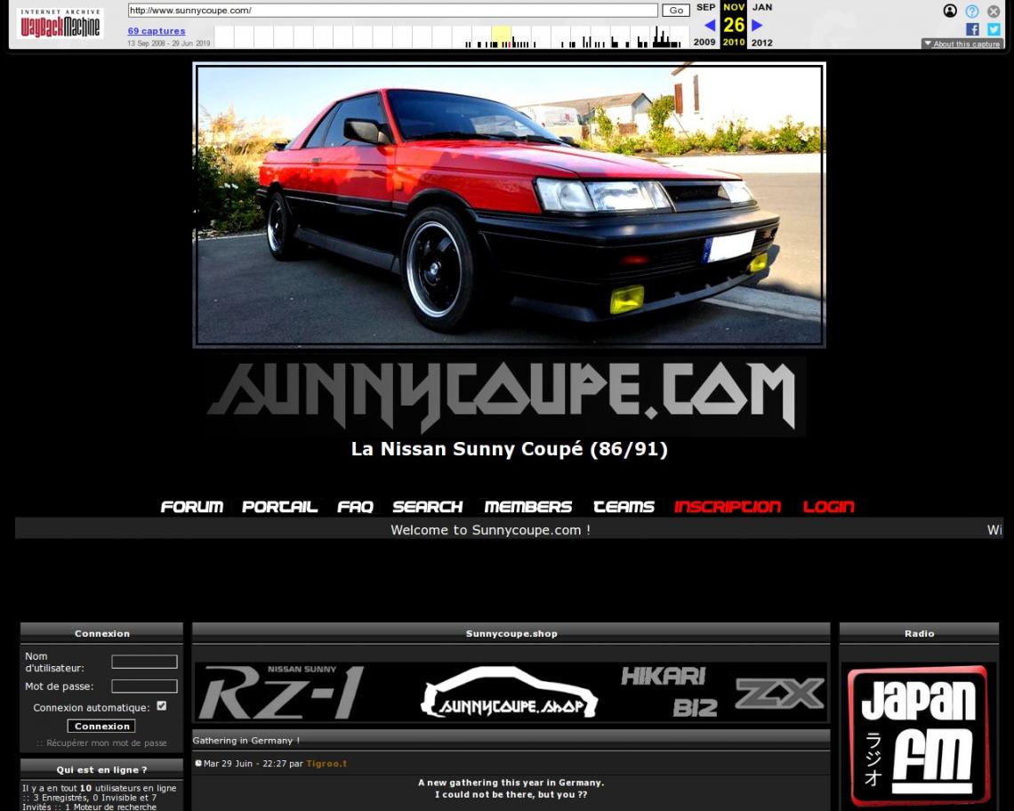Open the FAQ menu item

click(x=355, y=506)
